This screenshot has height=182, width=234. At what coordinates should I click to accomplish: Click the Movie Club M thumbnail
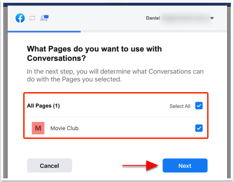pyautogui.click(x=38, y=128)
